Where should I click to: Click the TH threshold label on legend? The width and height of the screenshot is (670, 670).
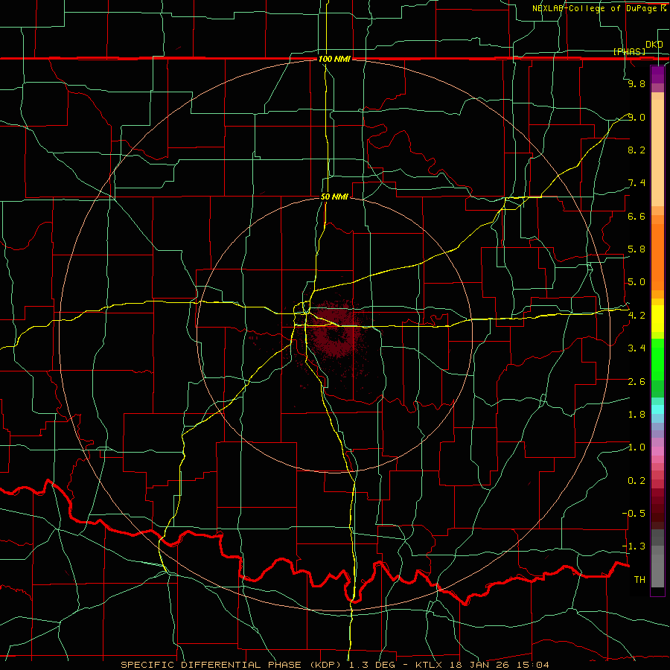(x=639, y=580)
